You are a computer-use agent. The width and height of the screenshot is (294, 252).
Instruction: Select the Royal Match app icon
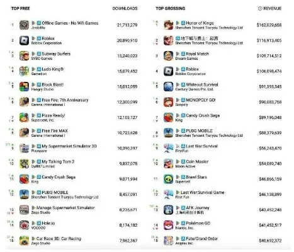tap(168, 56)
